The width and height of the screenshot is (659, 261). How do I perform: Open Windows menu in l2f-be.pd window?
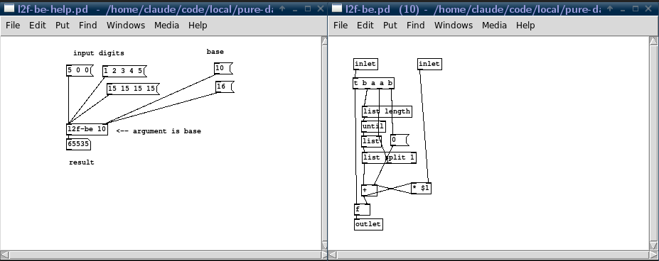(x=454, y=25)
